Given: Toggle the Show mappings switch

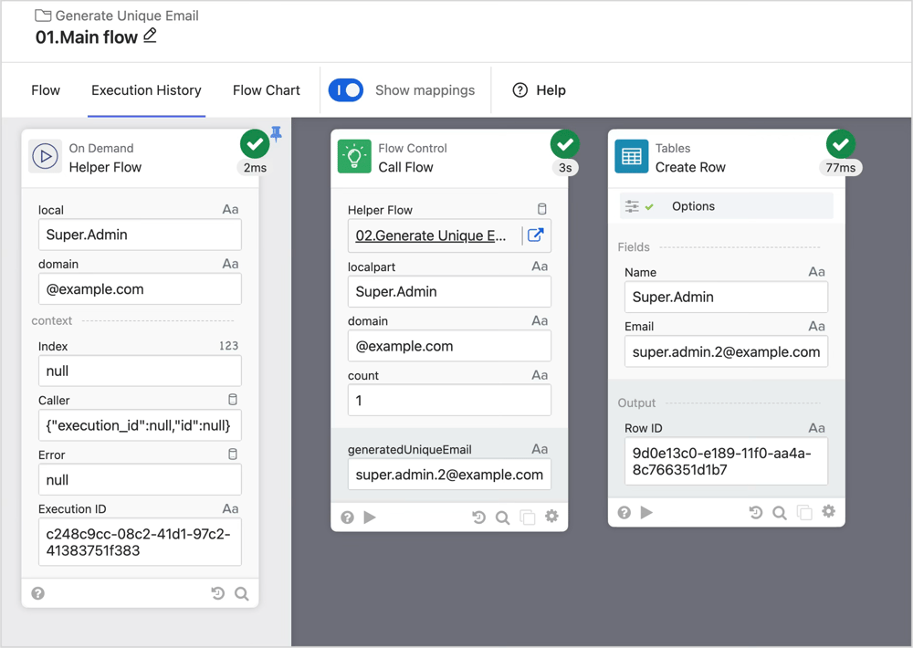Looking at the screenshot, I should point(345,90).
